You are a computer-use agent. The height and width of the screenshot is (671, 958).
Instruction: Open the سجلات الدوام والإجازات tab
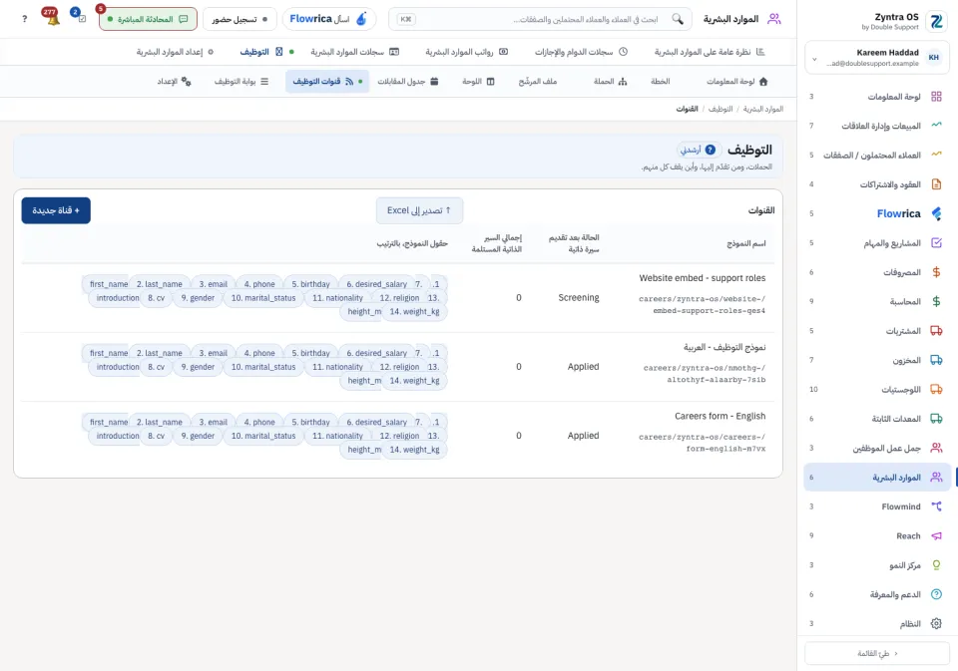[x=581, y=52]
